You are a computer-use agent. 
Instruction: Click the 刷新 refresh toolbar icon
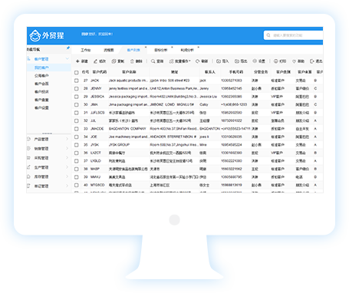pos(197,61)
